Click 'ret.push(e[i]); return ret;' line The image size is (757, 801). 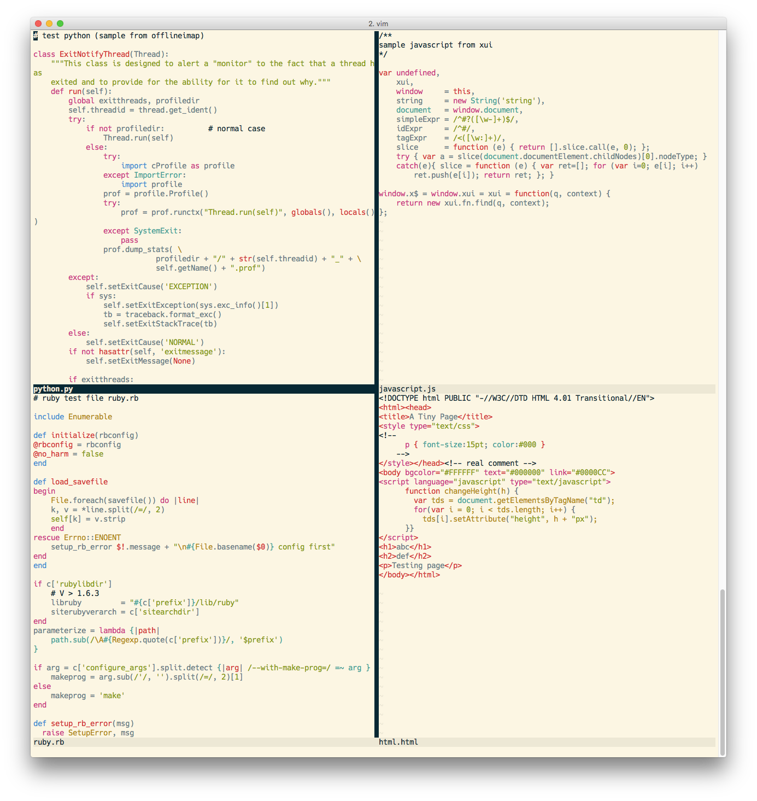[484, 175]
